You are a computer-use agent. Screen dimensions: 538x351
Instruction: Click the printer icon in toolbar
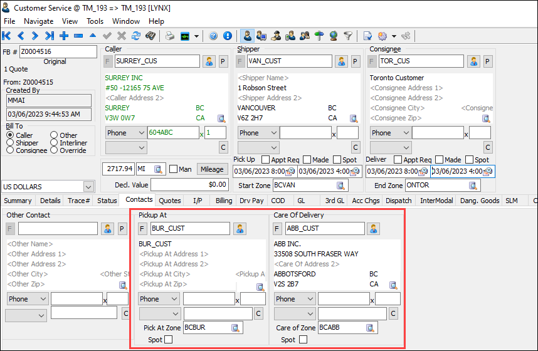point(169,36)
